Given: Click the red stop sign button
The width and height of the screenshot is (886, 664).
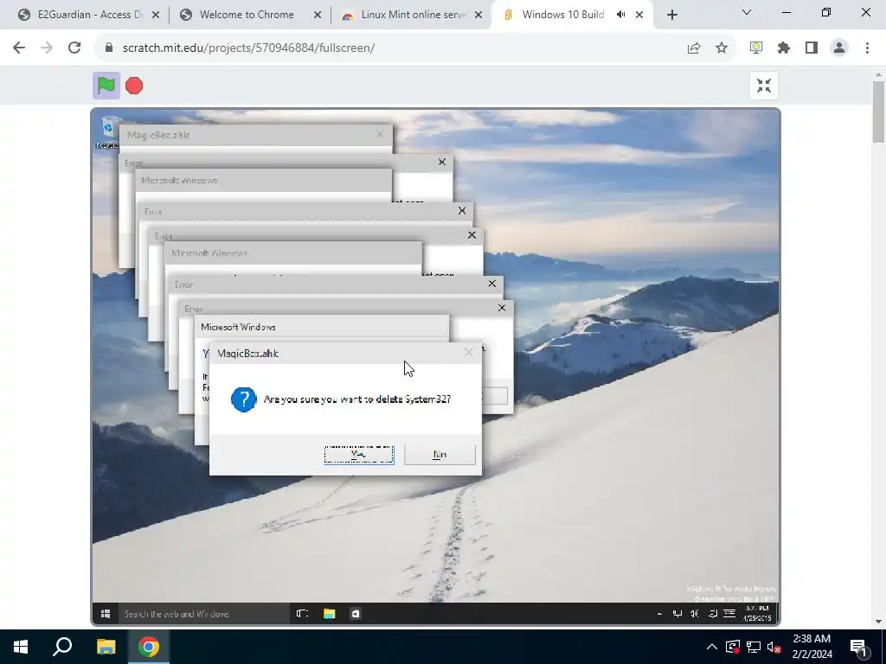Looking at the screenshot, I should click(134, 86).
